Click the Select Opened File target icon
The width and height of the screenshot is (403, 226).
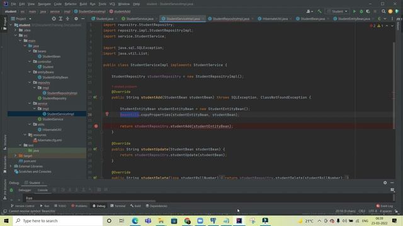[x=54, y=19]
